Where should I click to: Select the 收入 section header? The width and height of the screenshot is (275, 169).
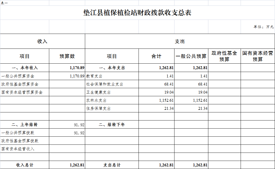pyautogui.click(x=42, y=41)
